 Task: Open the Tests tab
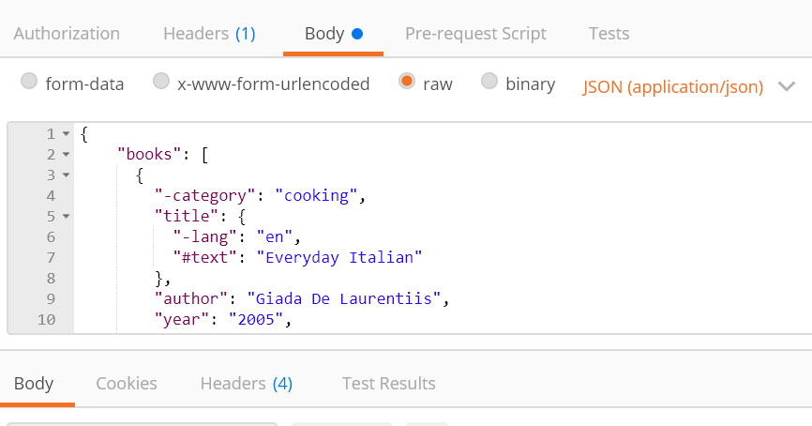pyautogui.click(x=609, y=34)
